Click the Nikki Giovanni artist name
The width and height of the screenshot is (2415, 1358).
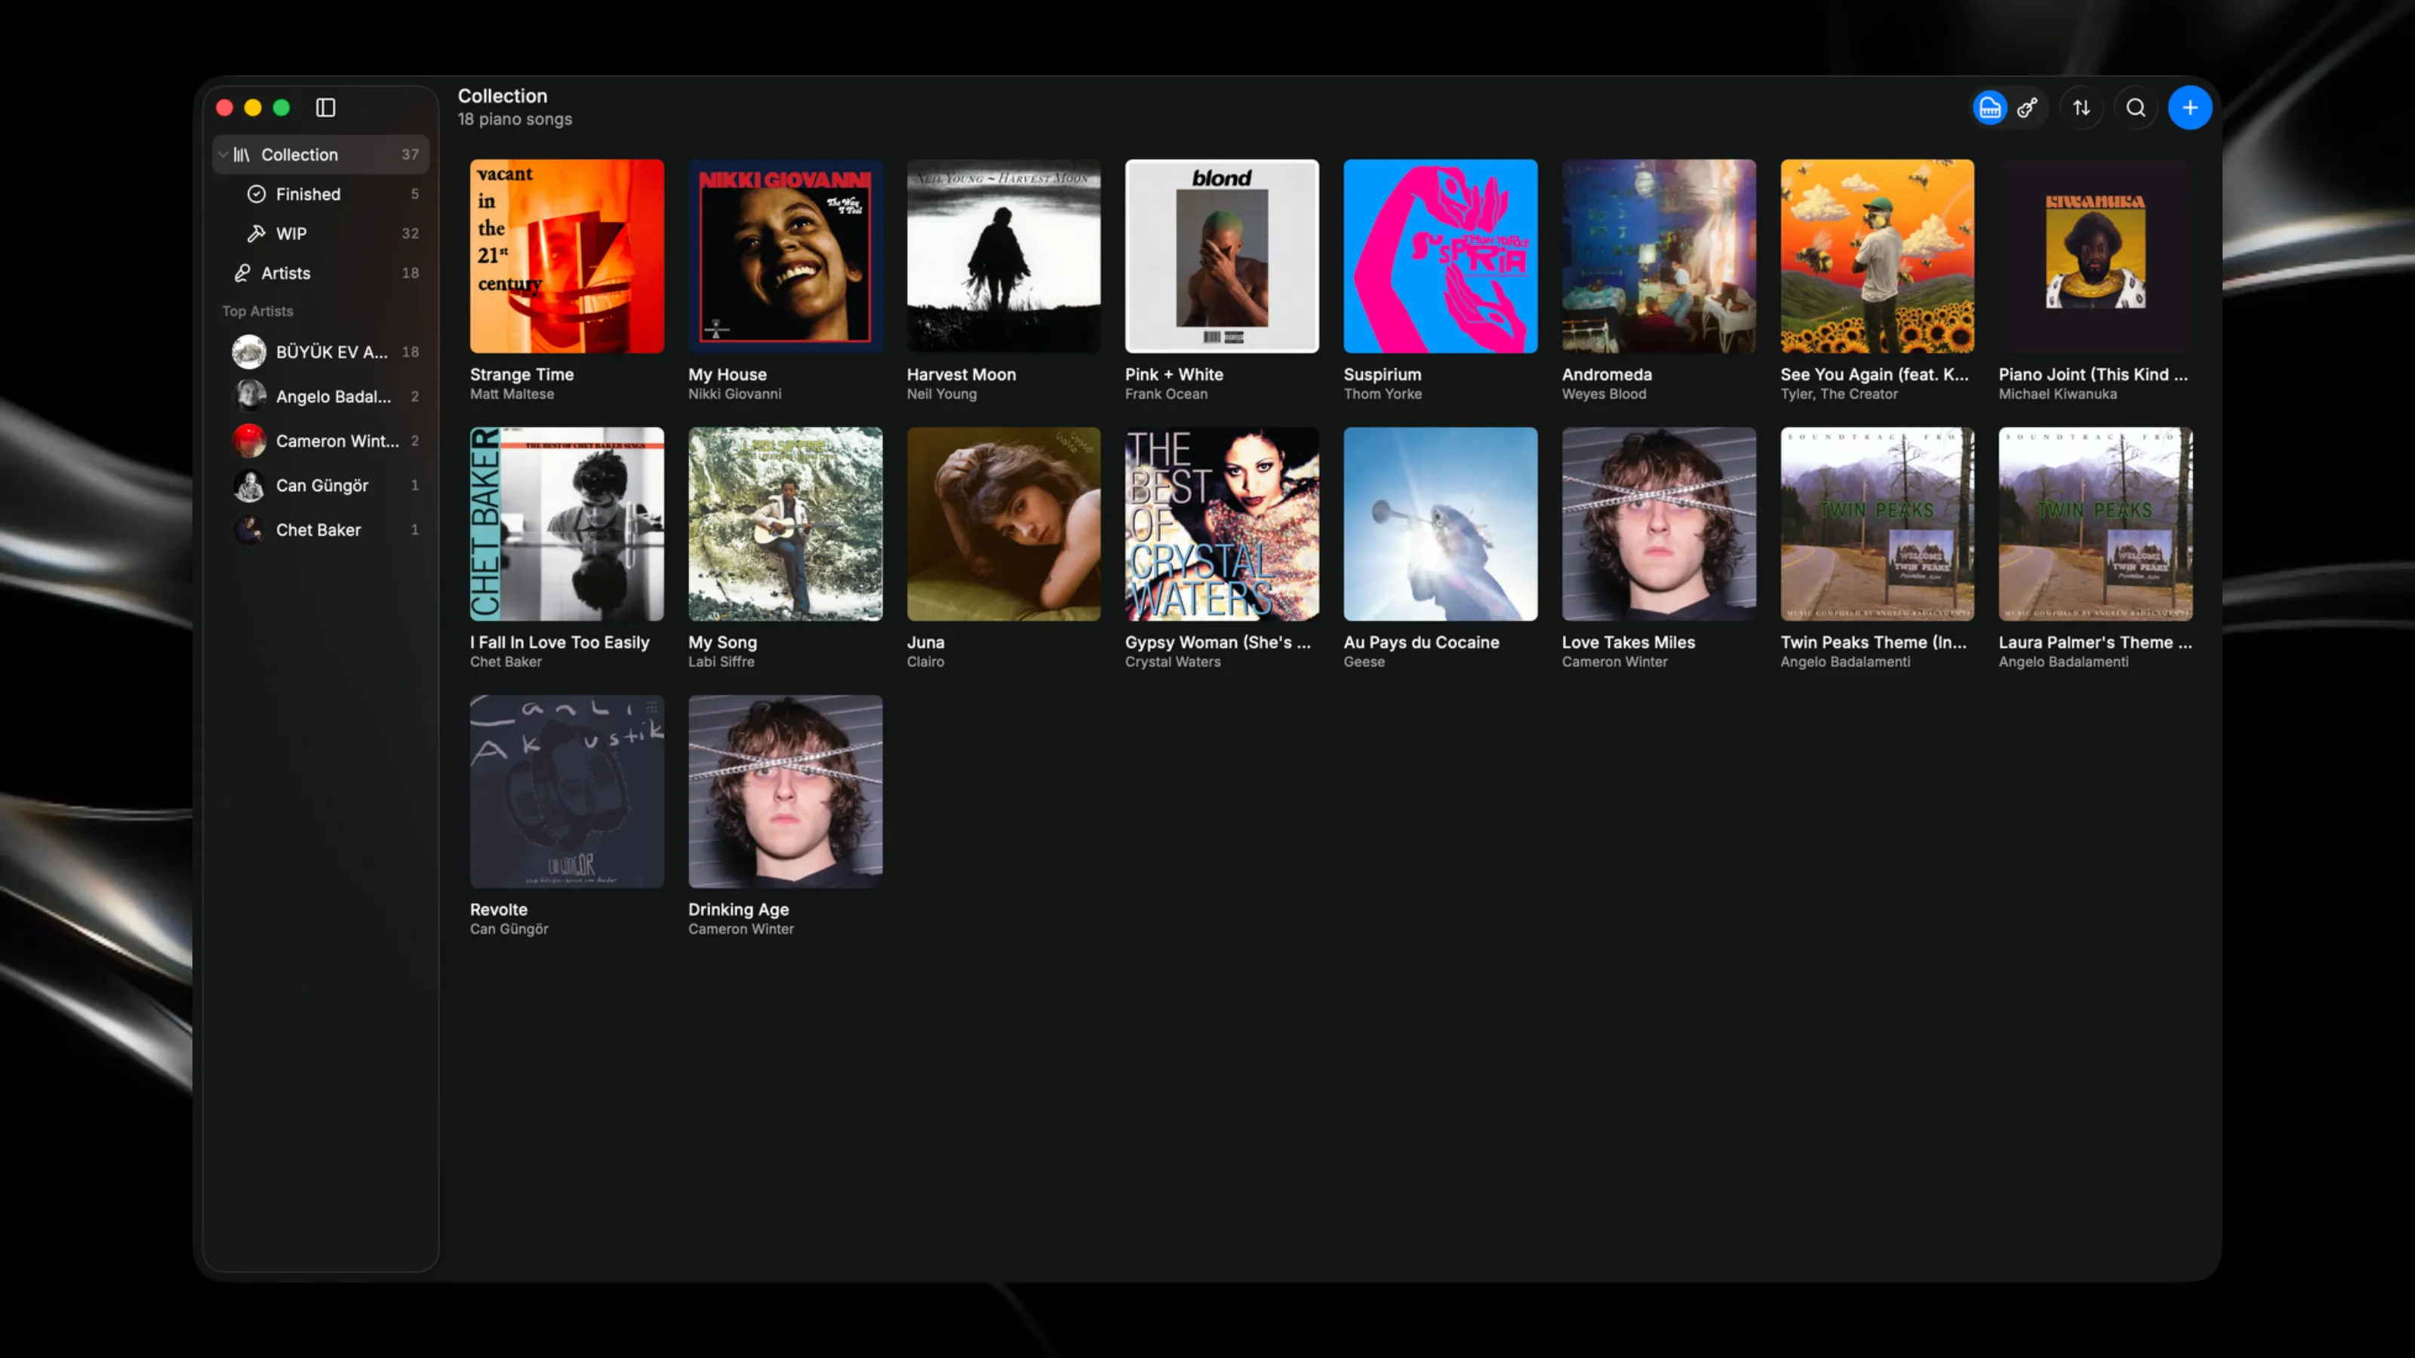735,395
